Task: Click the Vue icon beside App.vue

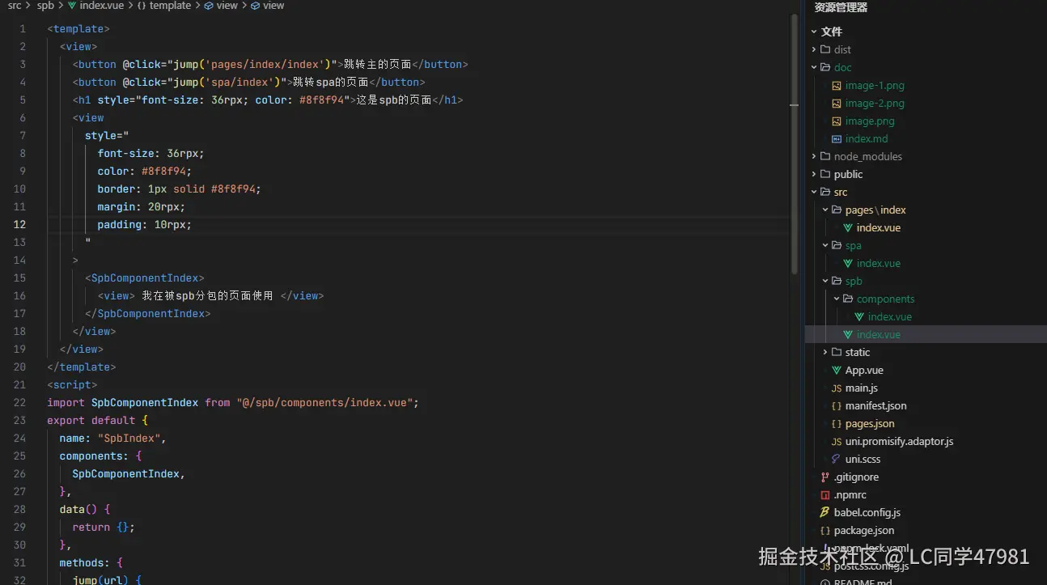Action: click(x=837, y=370)
